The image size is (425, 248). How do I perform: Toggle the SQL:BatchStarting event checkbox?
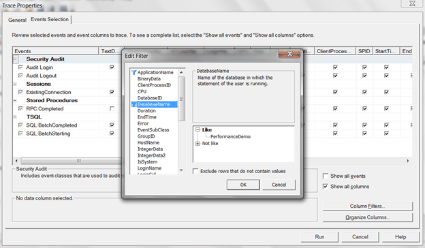click(x=20, y=134)
